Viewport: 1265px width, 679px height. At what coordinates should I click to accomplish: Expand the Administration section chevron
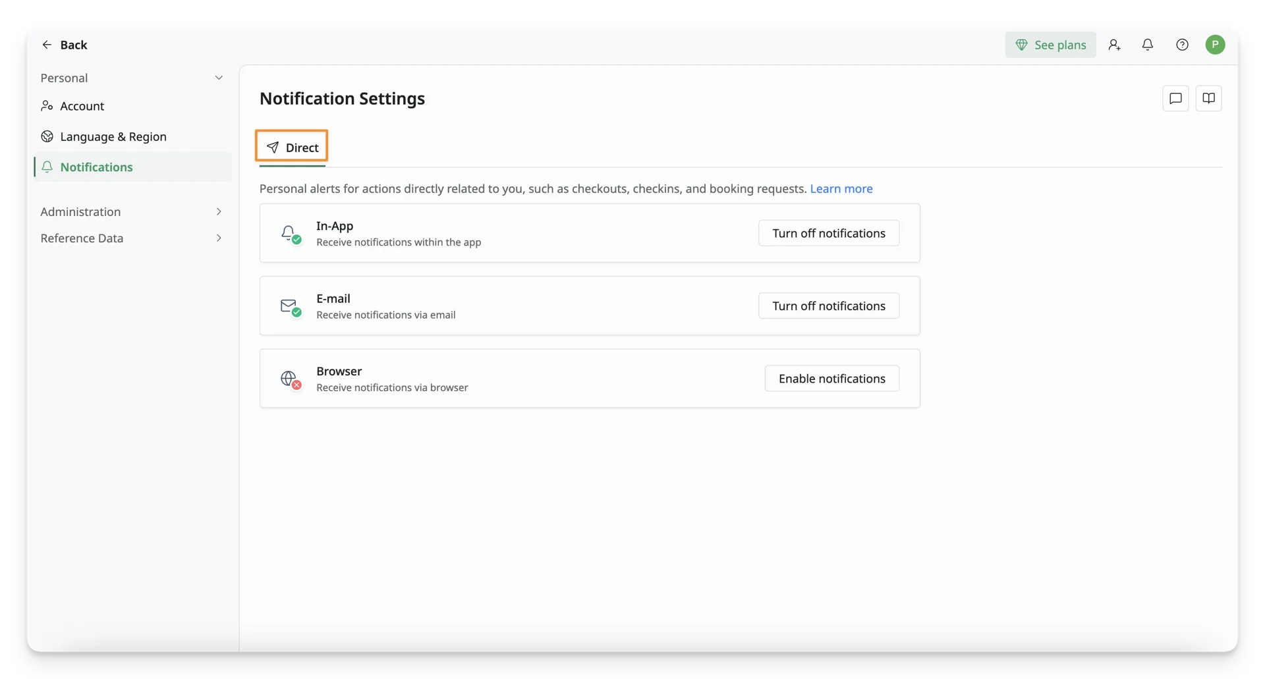[219, 211]
